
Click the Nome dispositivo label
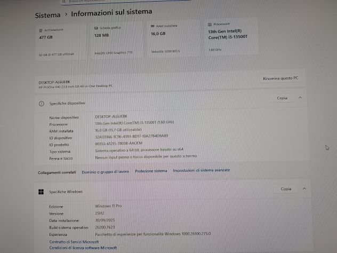(64, 117)
